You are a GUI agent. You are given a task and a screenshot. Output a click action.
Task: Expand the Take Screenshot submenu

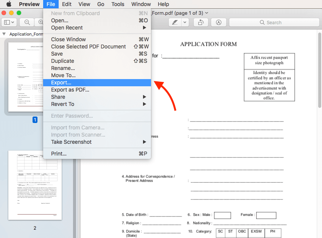pos(97,142)
